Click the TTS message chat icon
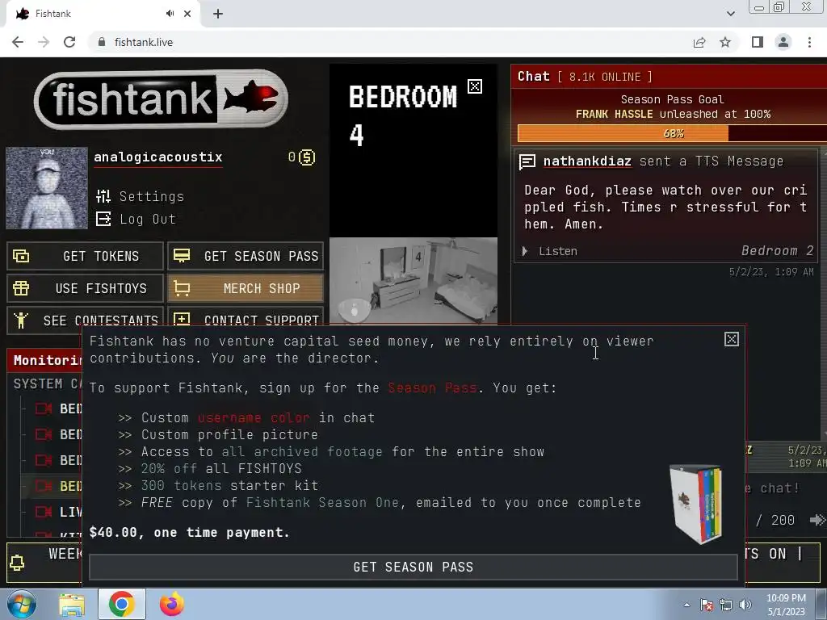The height and width of the screenshot is (620, 827). [527, 161]
